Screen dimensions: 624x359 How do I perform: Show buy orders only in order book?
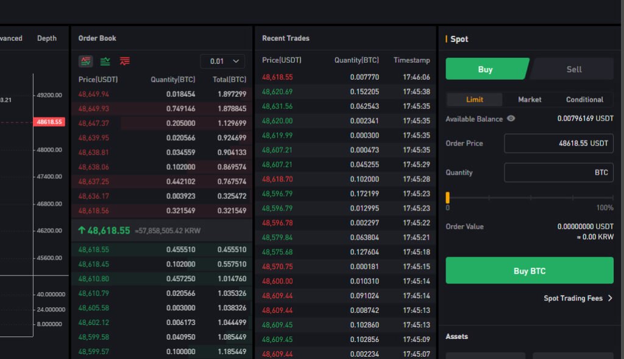pos(105,61)
